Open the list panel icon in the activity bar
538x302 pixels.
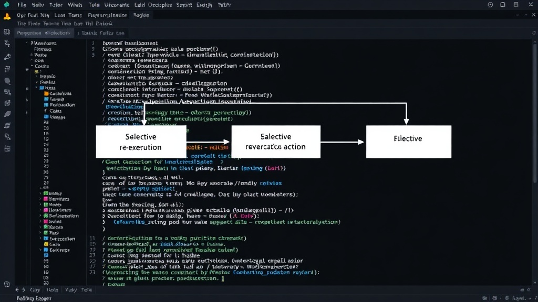(7, 148)
